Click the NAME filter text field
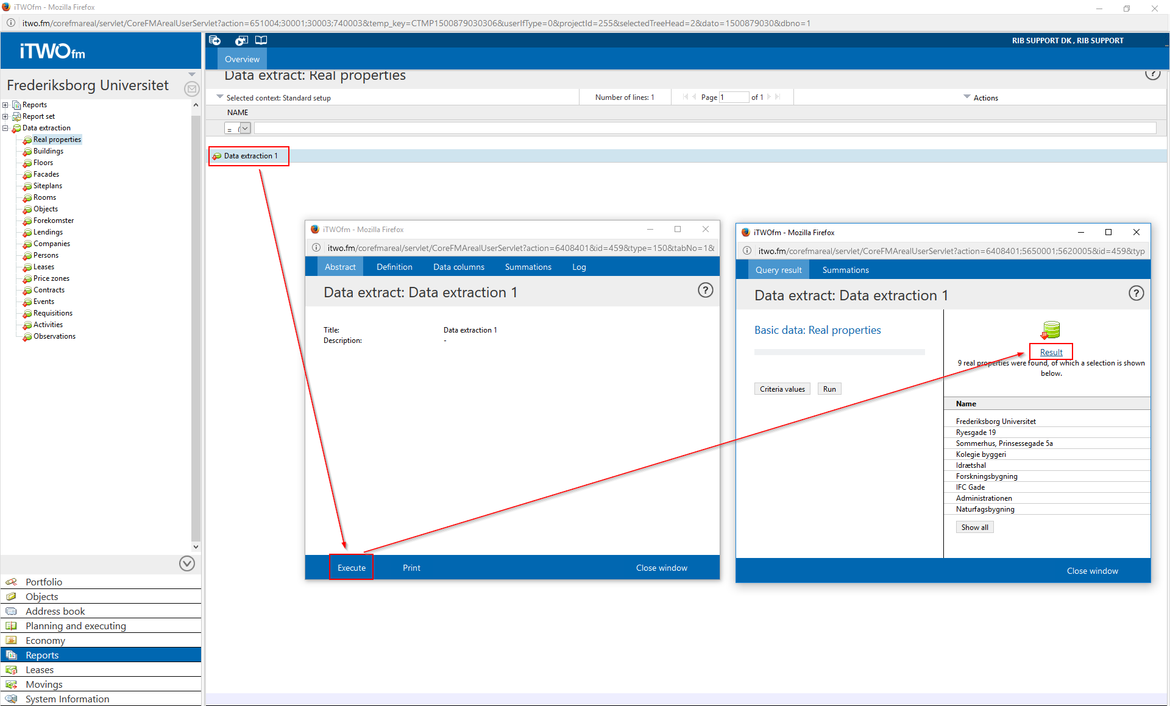Viewport: 1170px width, 706px height. 704,129
